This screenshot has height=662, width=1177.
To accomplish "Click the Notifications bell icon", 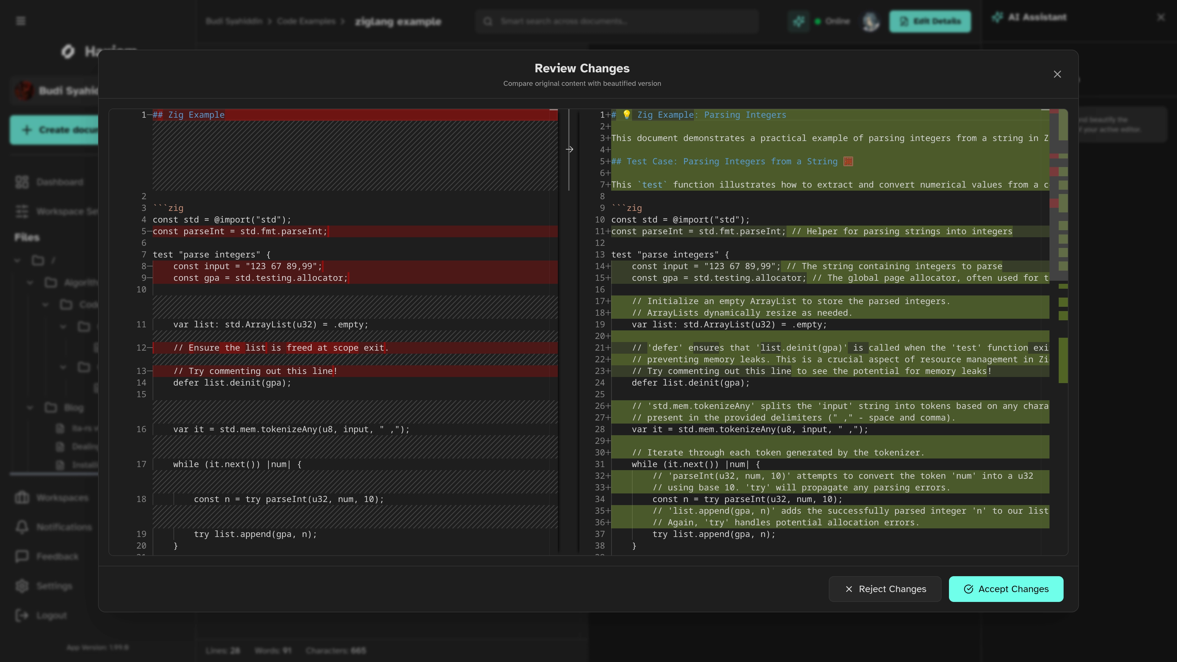I will coord(22,527).
